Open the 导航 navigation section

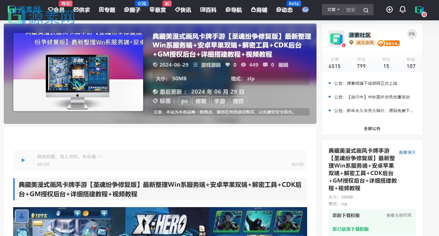[x=234, y=10]
